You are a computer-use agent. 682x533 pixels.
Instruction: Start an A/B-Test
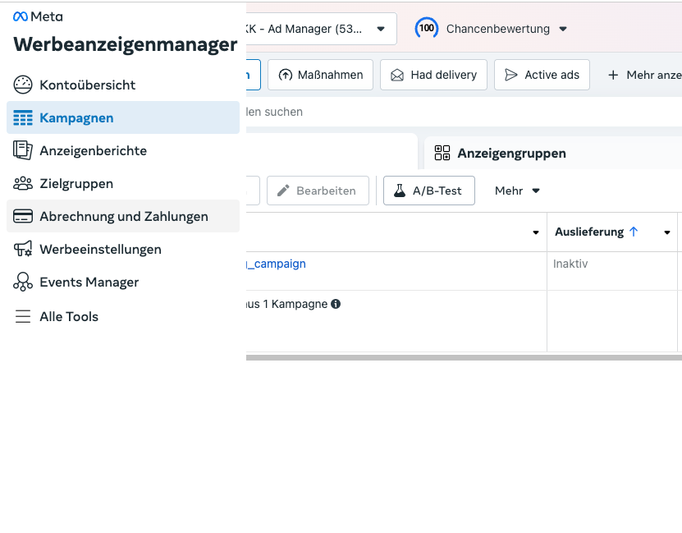(x=429, y=191)
